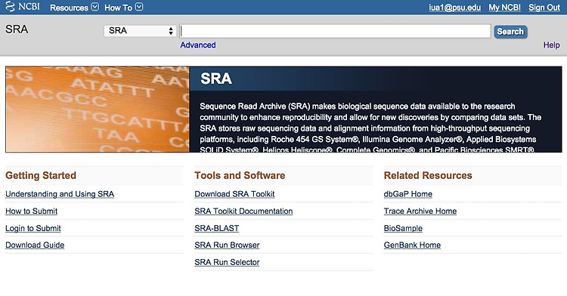Open Download SRA Toolkit link
Viewport: 567px width, 296px height.
click(x=234, y=194)
